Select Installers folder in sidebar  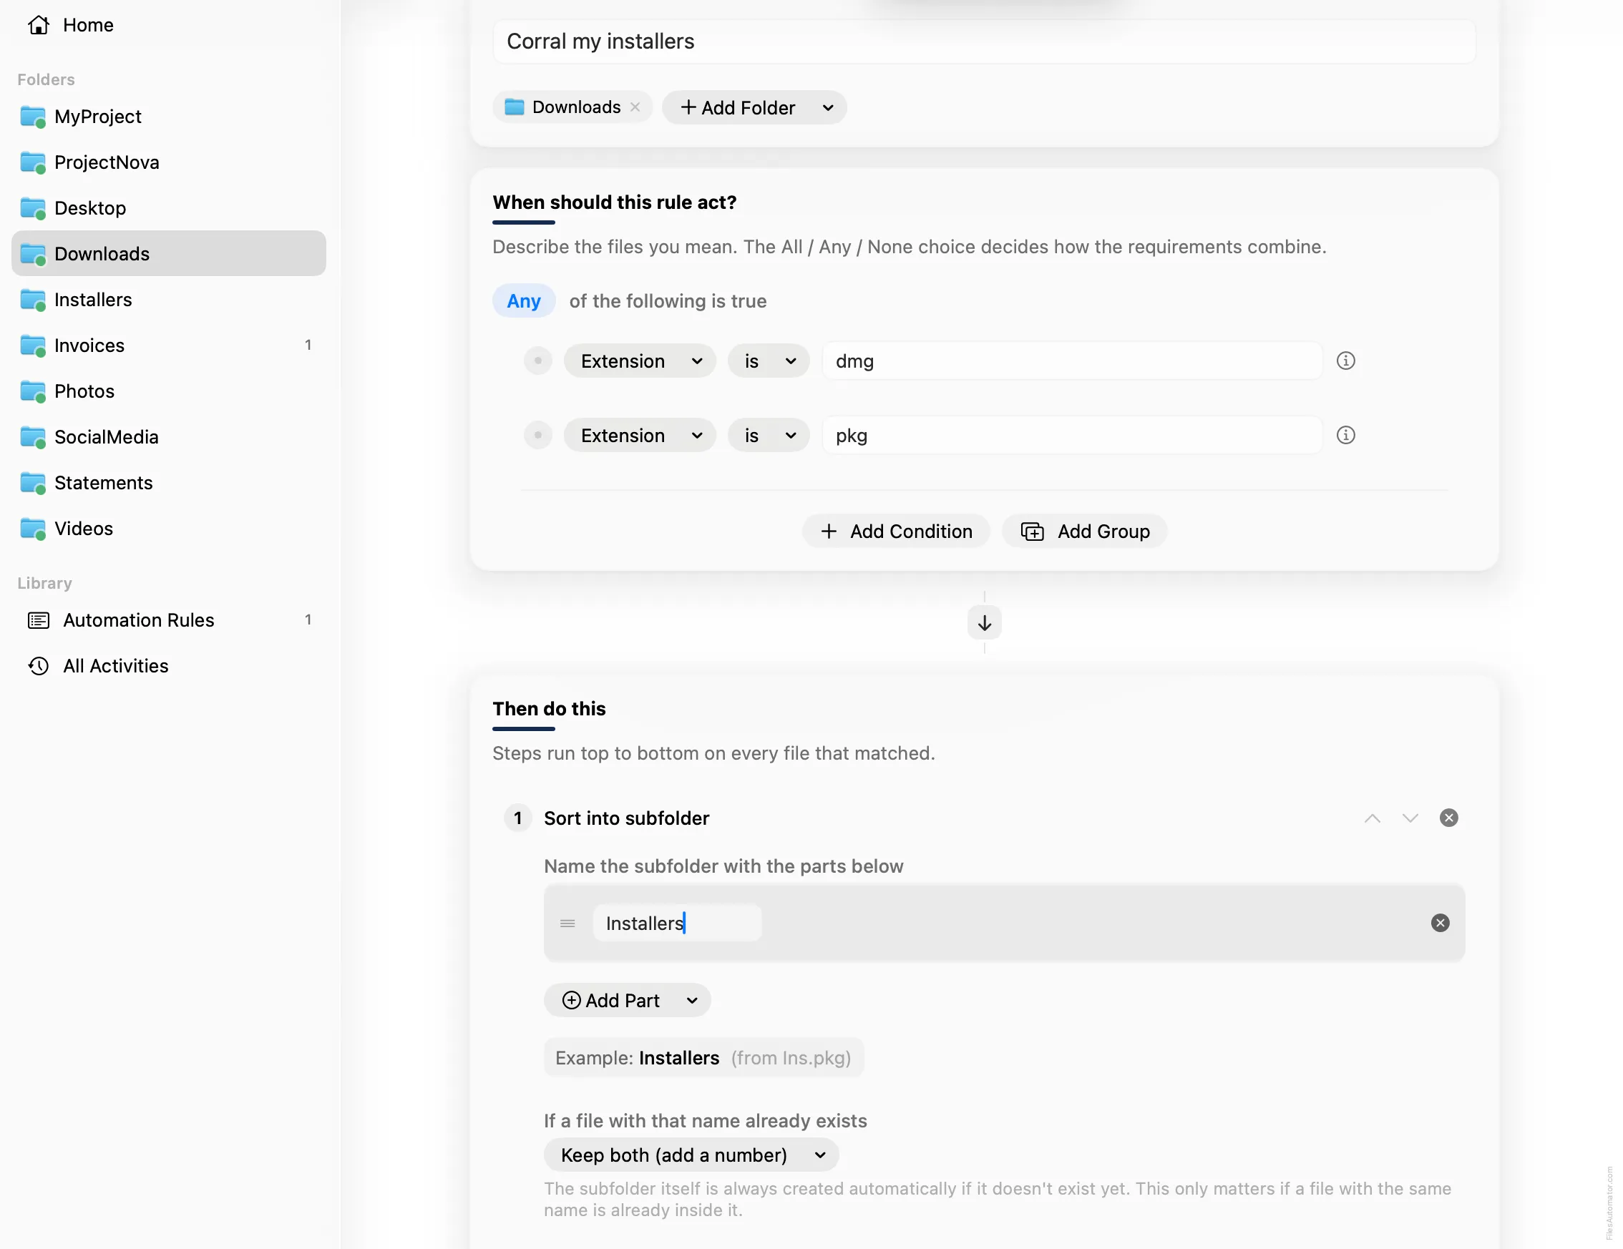[169, 300]
